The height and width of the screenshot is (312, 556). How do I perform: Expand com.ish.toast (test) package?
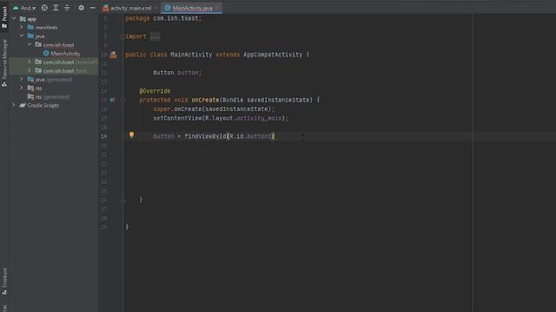30,70
